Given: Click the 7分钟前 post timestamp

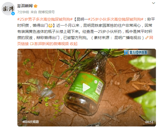Looking at the screenshot, I should (23, 12).
